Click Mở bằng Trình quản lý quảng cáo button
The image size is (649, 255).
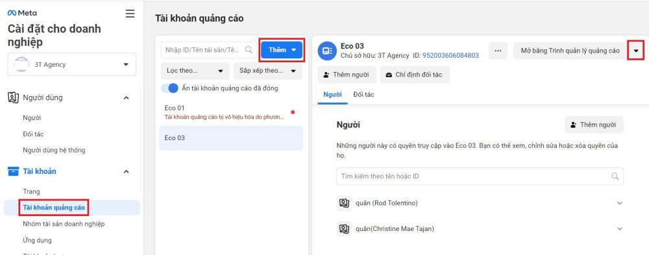[x=570, y=51]
